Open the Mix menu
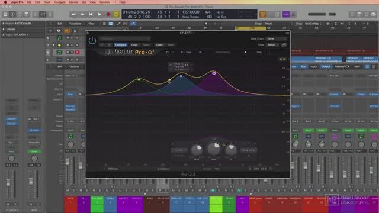379x213 pixels. tap(84, 2)
